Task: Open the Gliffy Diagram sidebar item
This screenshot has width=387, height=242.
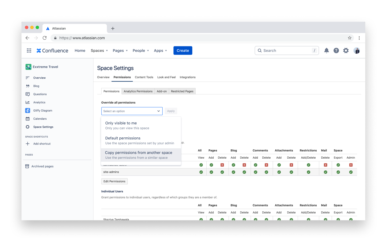Action: click(43, 110)
